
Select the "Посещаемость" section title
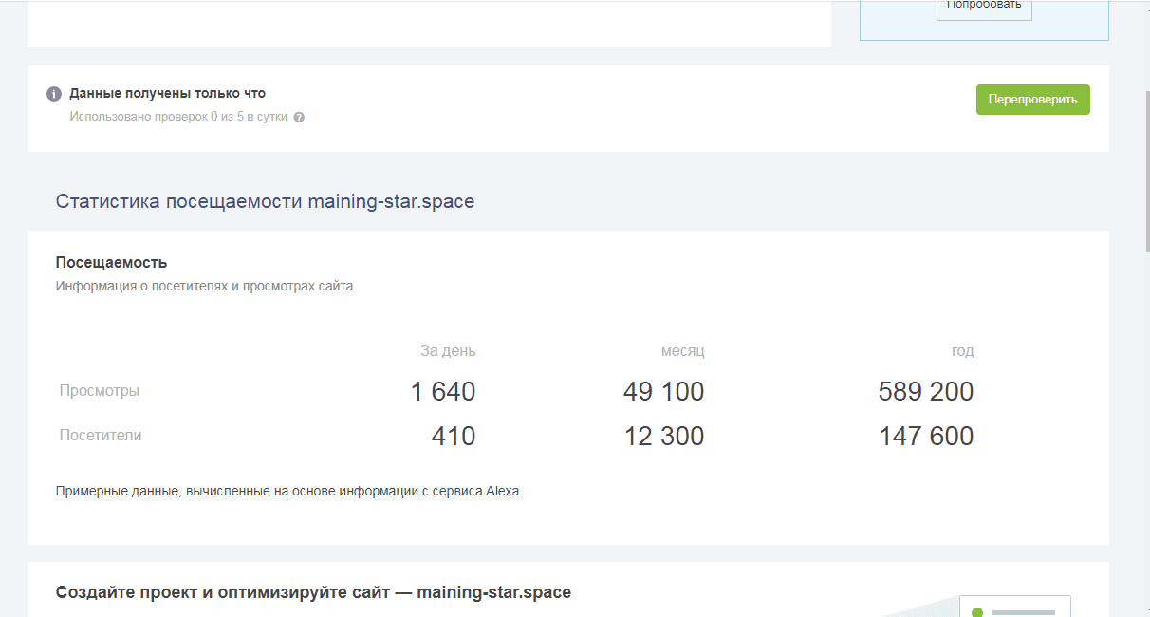tap(111, 263)
